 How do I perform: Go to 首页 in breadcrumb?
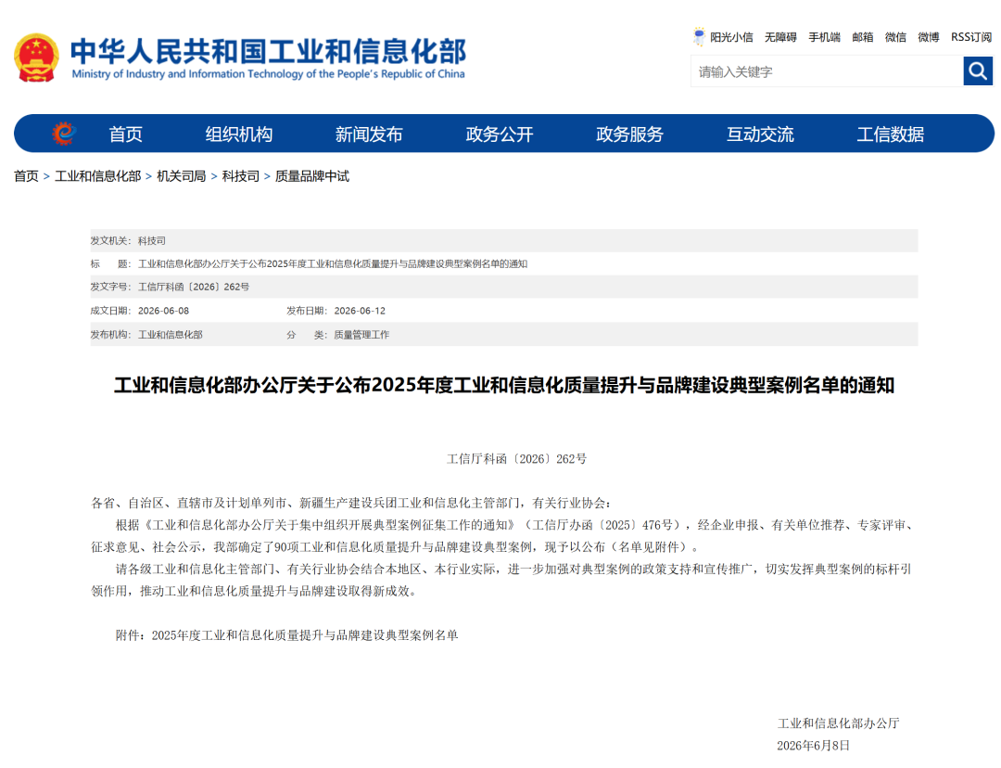(26, 176)
